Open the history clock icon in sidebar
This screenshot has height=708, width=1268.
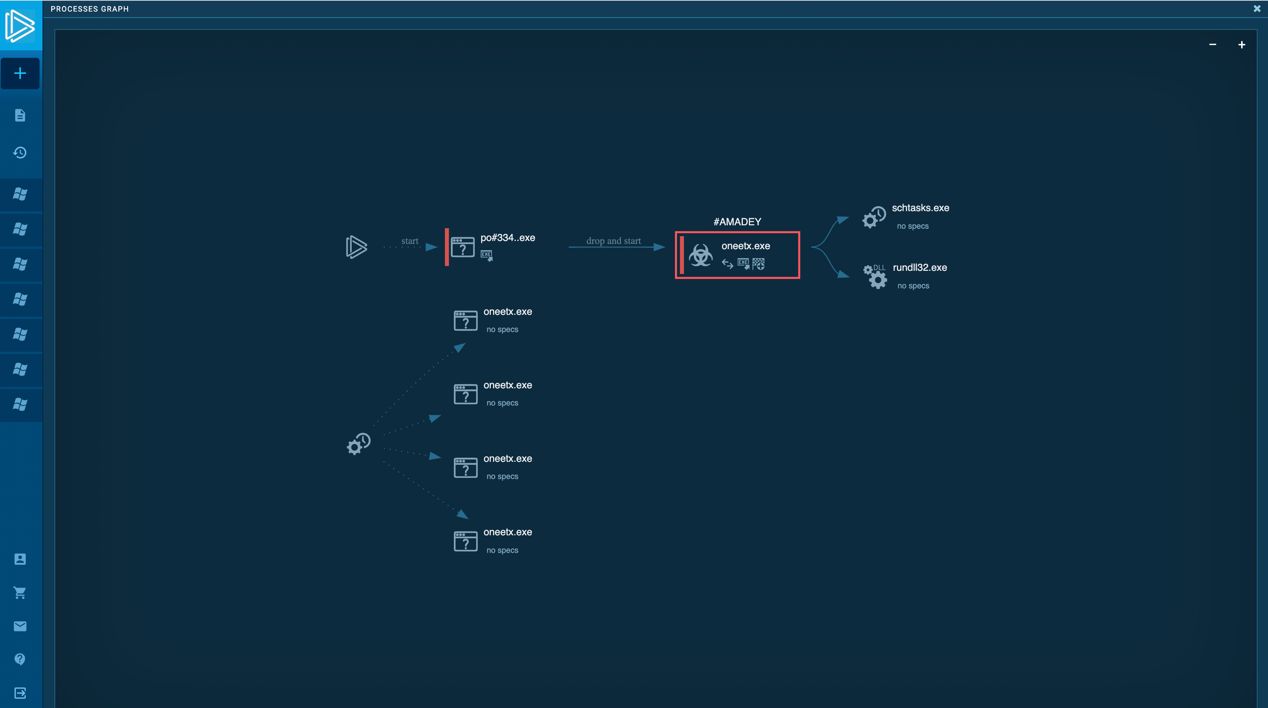(x=20, y=153)
